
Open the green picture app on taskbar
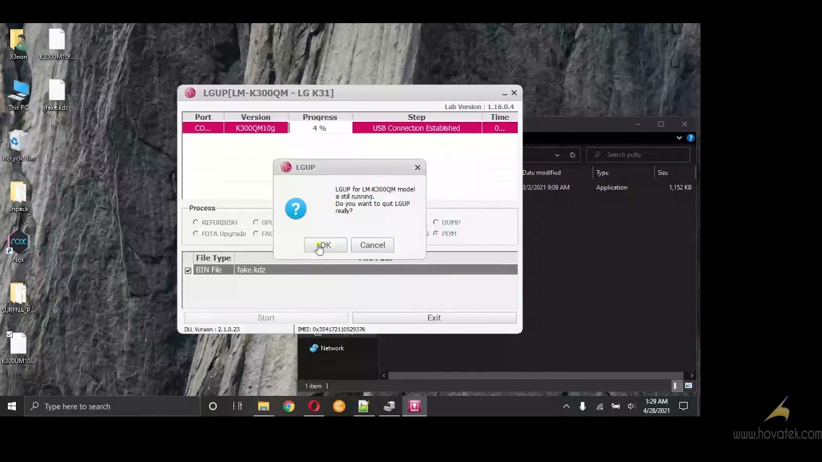coord(363,406)
